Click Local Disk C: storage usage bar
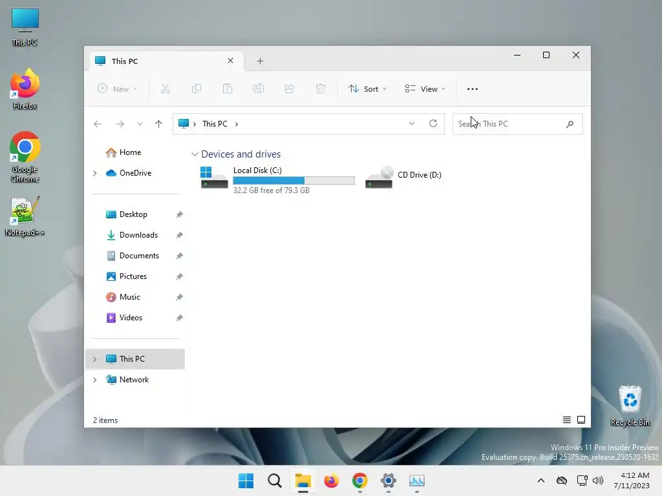Image resolution: width=662 pixels, height=496 pixels. (294, 181)
